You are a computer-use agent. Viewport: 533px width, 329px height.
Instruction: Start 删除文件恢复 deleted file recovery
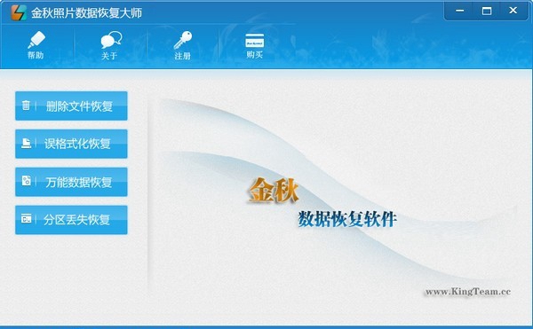(x=71, y=106)
